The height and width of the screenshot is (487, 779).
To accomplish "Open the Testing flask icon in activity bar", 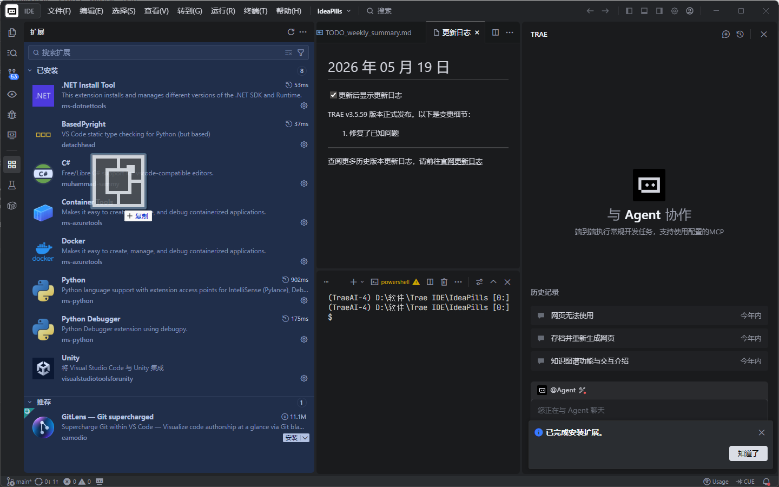I will tap(12, 185).
